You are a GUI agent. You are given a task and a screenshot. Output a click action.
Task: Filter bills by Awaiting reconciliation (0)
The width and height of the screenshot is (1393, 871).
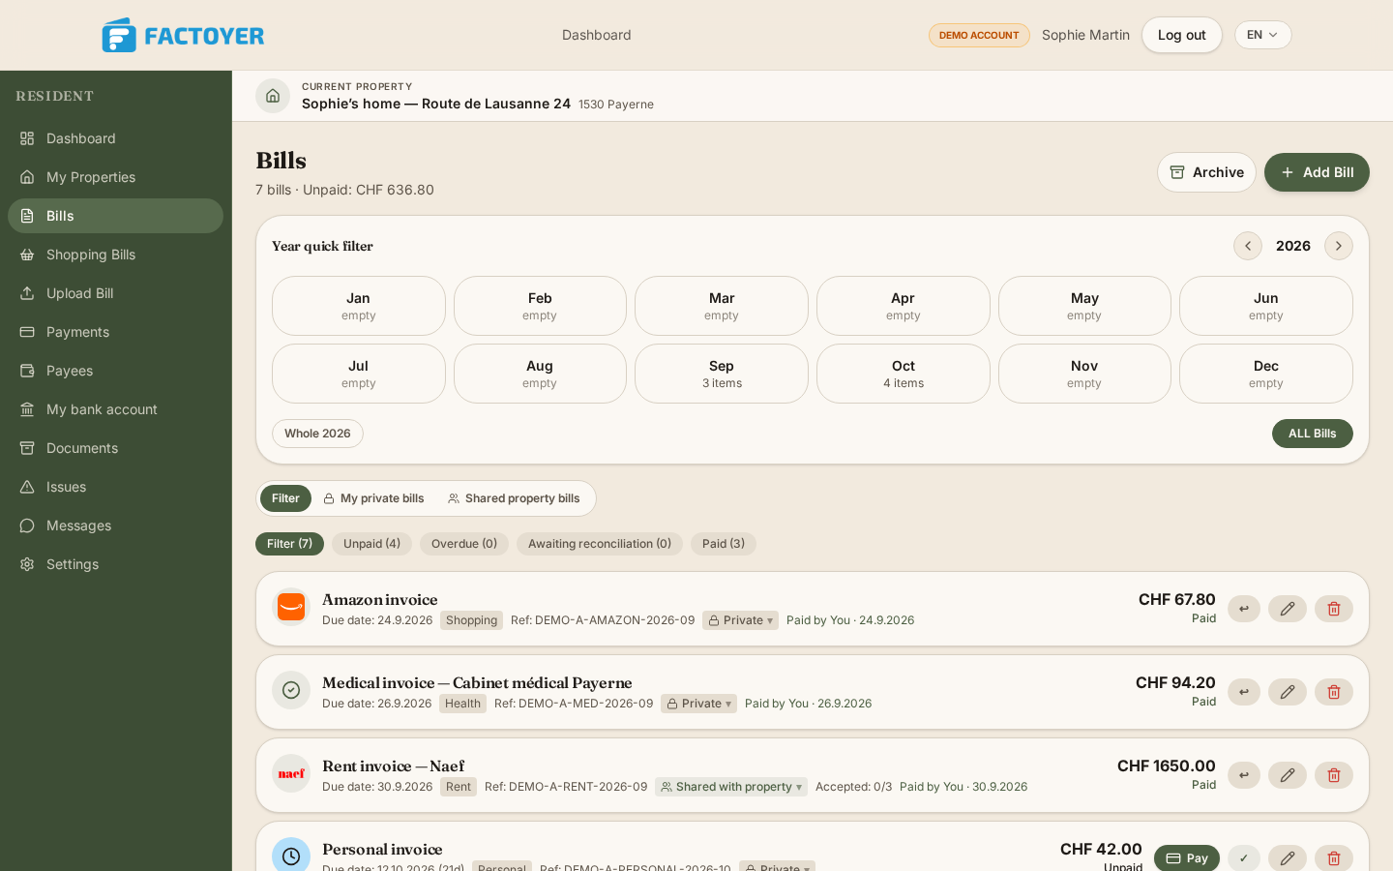(x=600, y=544)
